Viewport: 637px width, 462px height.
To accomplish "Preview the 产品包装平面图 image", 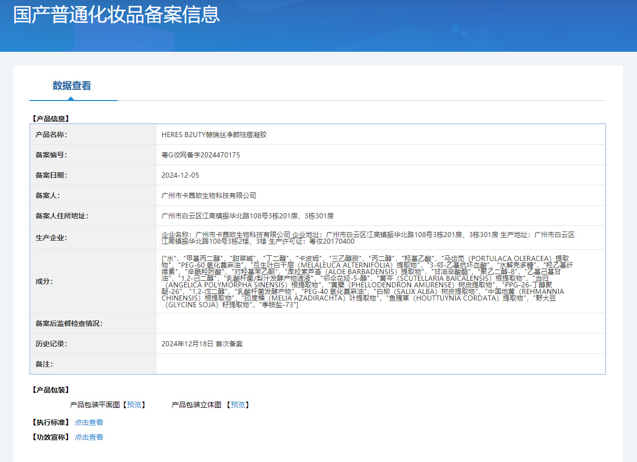I will [x=134, y=405].
